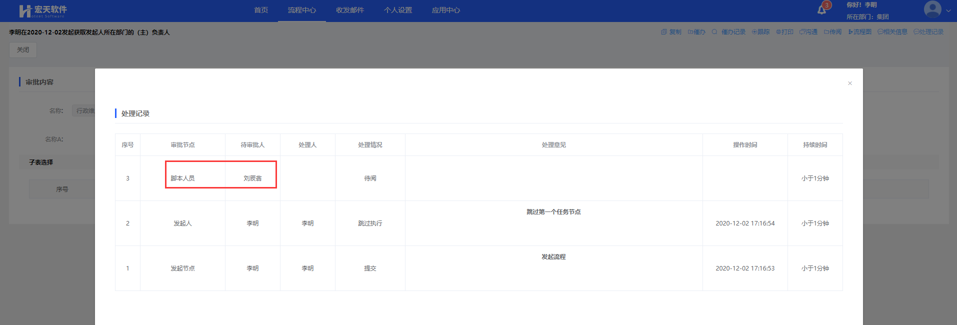Click the 处理记录 toolbar link
This screenshot has width=957, height=325.
point(928,32)
